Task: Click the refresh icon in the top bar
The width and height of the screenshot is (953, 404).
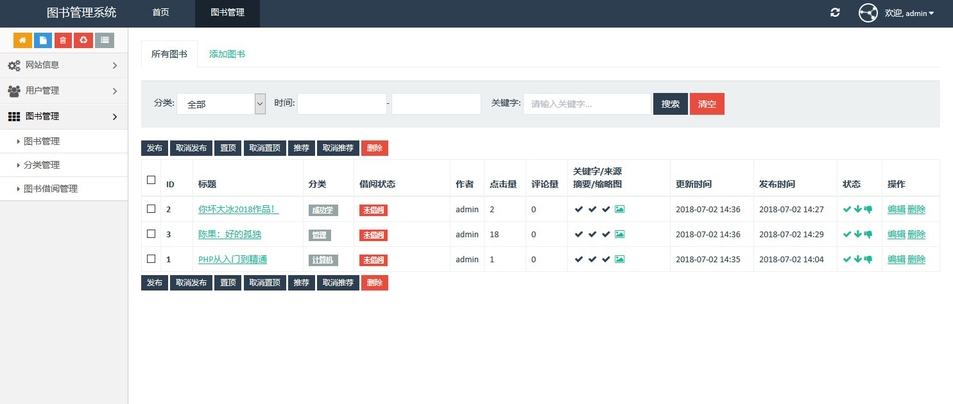Action: click(835, 13)
